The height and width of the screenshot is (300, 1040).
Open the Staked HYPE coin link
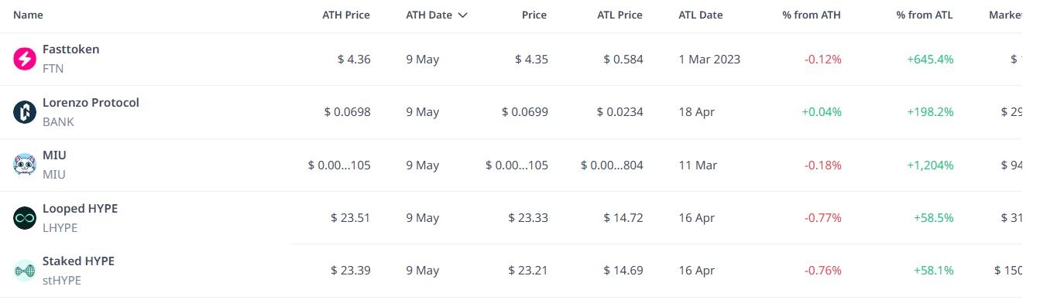click(x=78, y=261)
